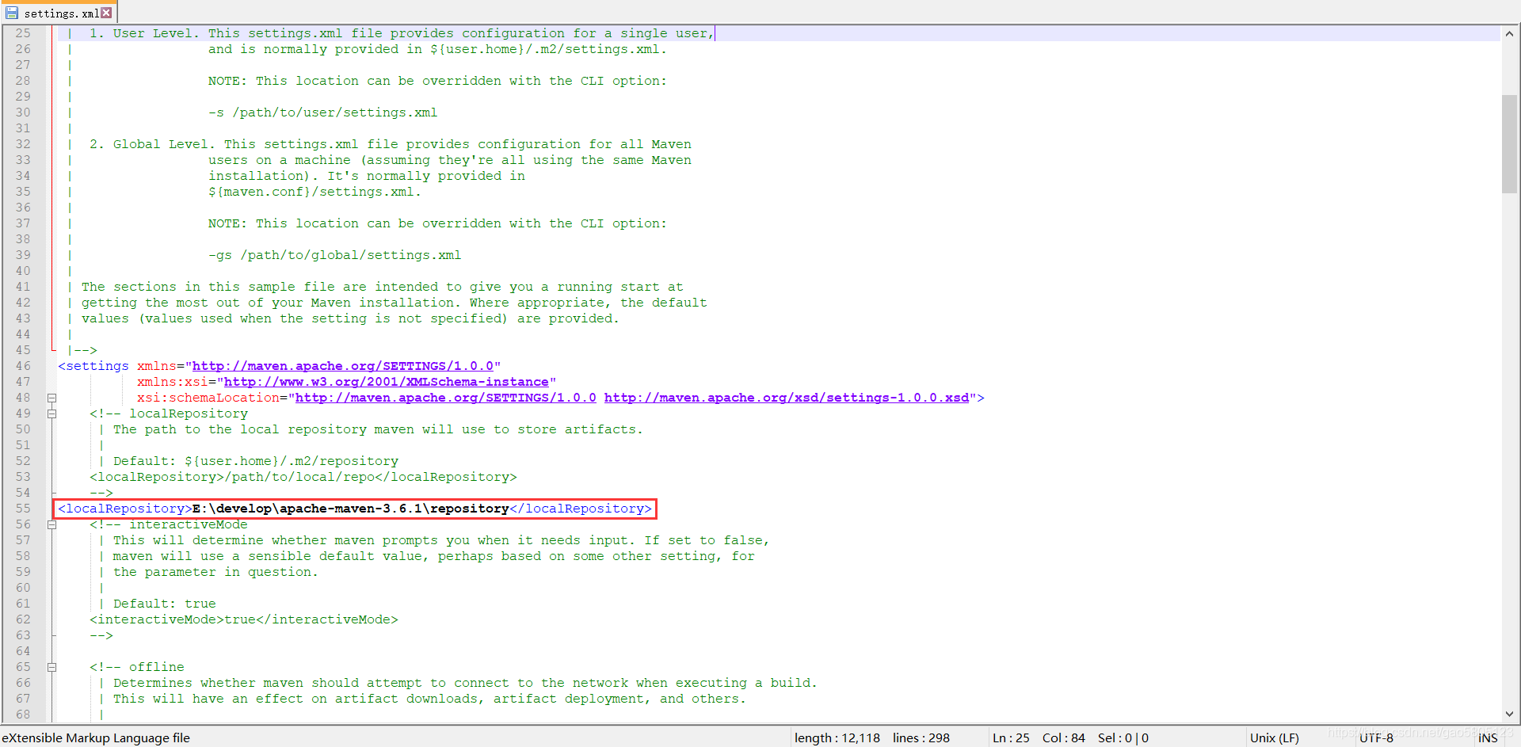
Task: Click '<localRepository>/path/to/local/repo</localRepository>' on line 53
Action: coord(303,477)
